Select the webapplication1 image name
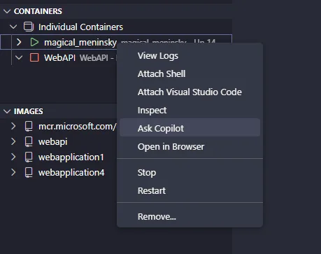Image resolution: width=321 pixels, height=254 pixels. click(71, 157)
